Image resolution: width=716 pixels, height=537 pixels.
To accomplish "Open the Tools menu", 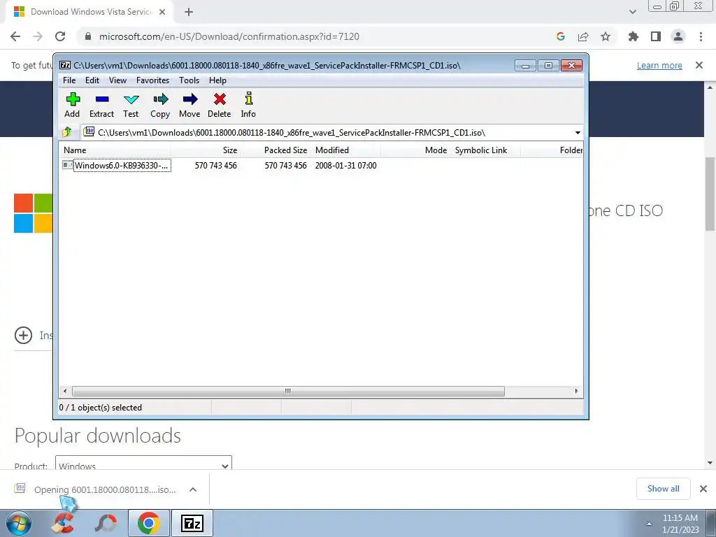I will coord(189,80).
